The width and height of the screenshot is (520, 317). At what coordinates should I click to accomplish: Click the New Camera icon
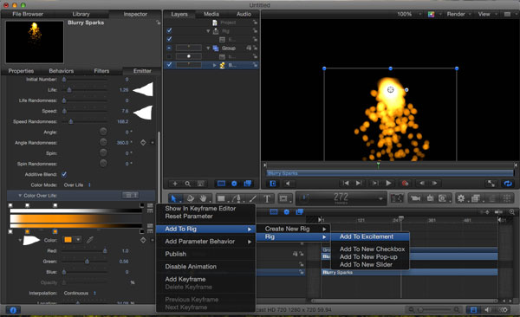click(x=415, y=198)
